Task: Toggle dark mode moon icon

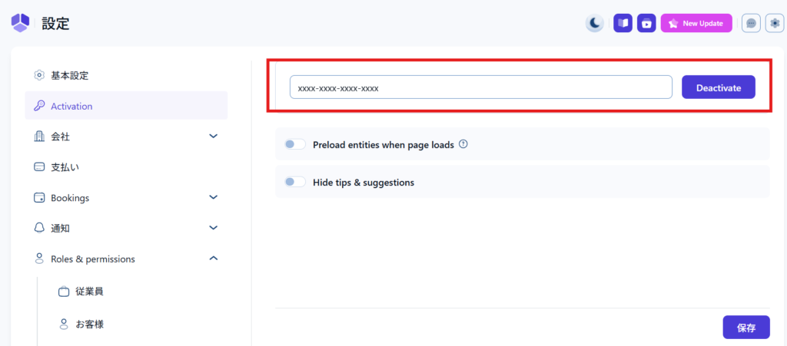Action: pos(595,23)
